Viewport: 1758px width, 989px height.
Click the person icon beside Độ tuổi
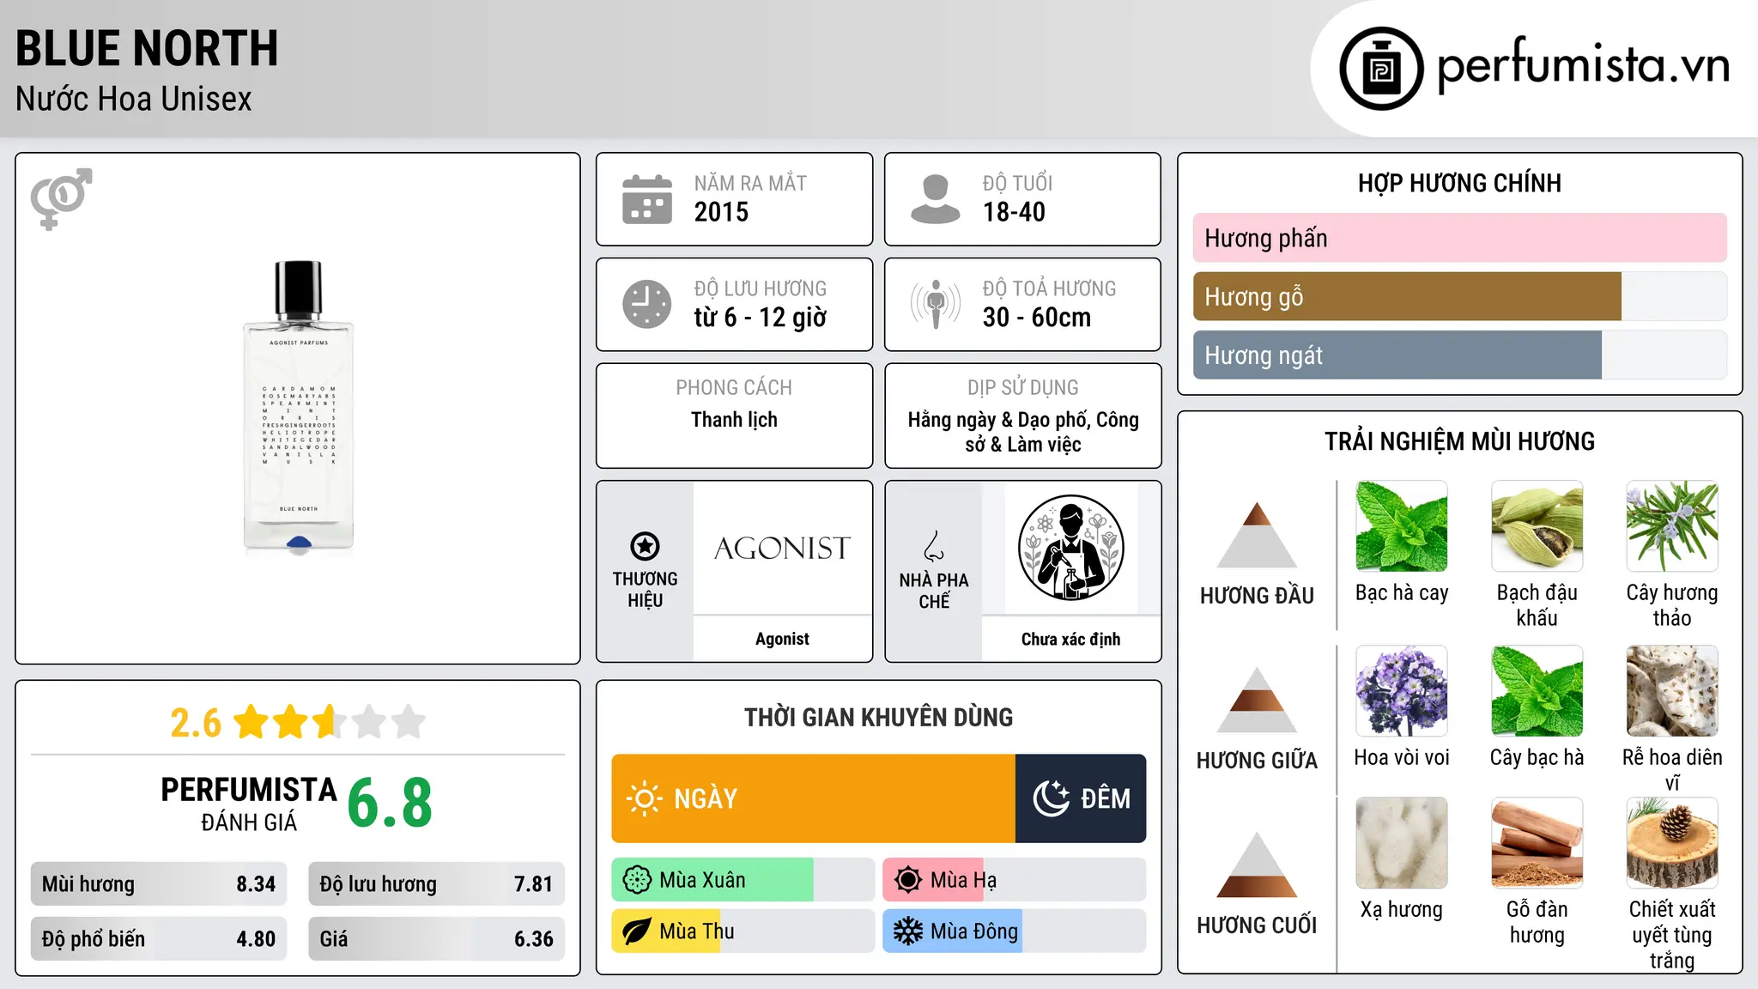(936, 199)
